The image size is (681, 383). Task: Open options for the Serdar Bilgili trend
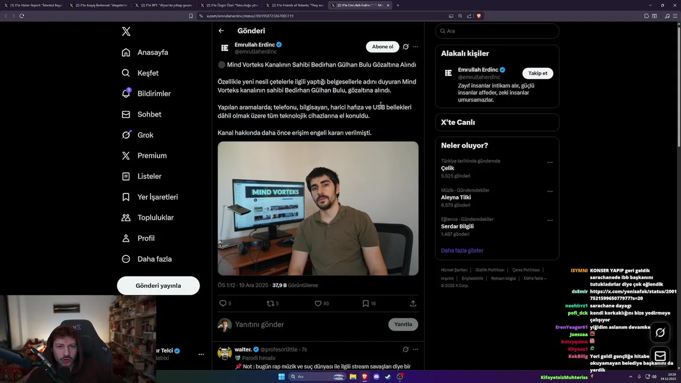[550, 221]
